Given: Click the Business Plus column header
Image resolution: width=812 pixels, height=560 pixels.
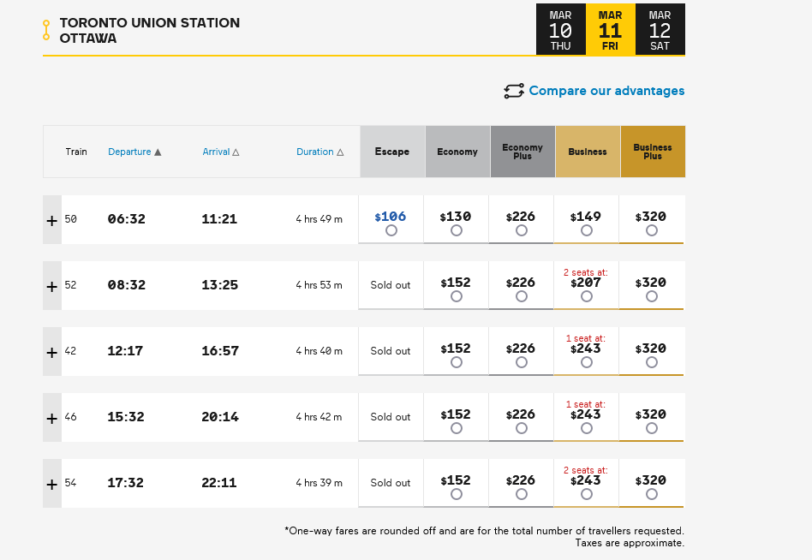Looking at the screenshot, I should [x=653, y=152].
